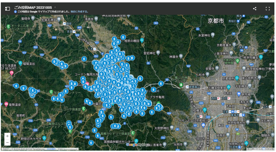Click the info icon beside map notice

[x=15, y=12]
